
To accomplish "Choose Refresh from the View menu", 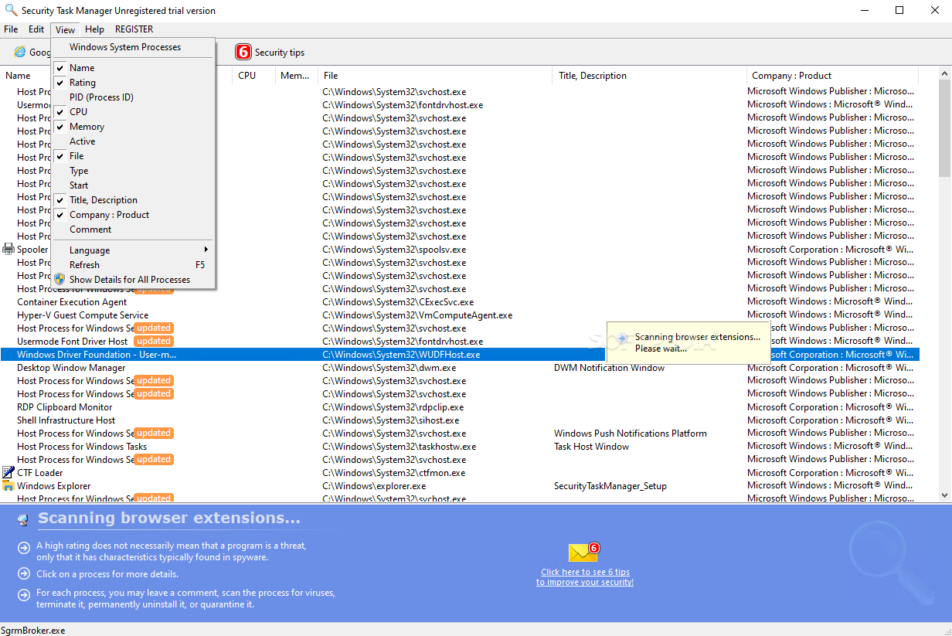I will [x=85, y=265].
